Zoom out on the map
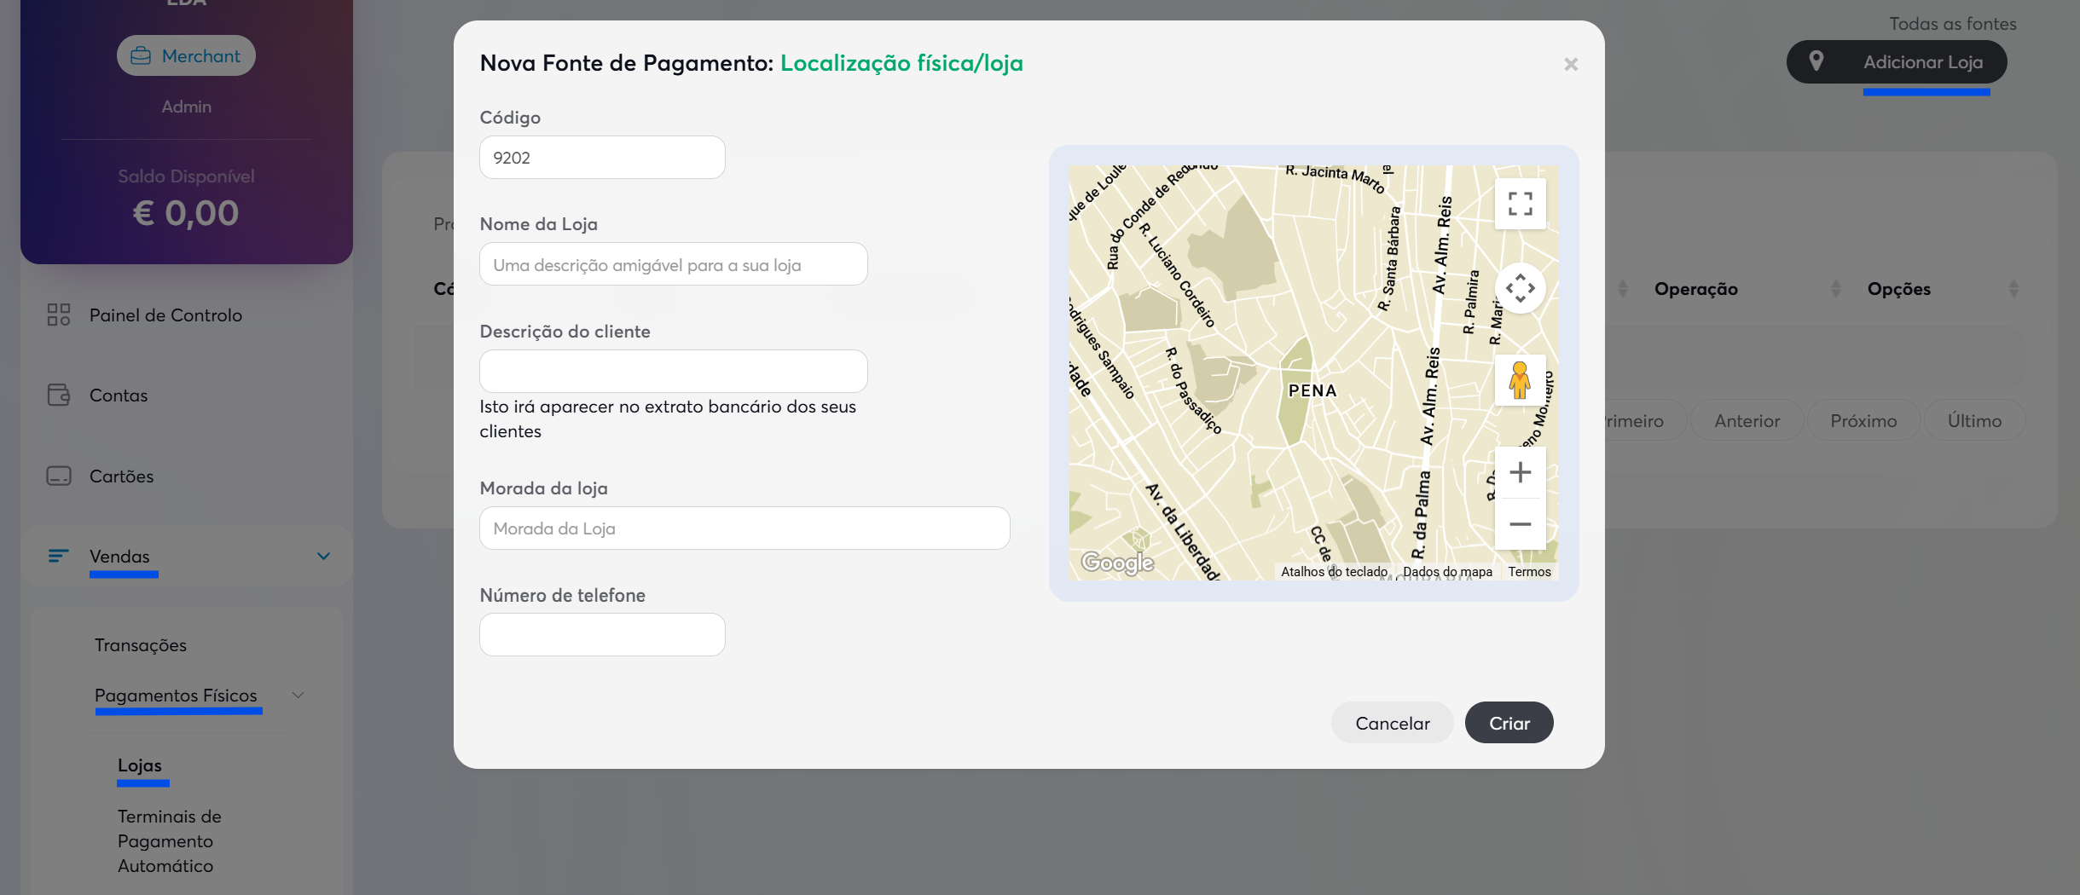 point(1520,524)
